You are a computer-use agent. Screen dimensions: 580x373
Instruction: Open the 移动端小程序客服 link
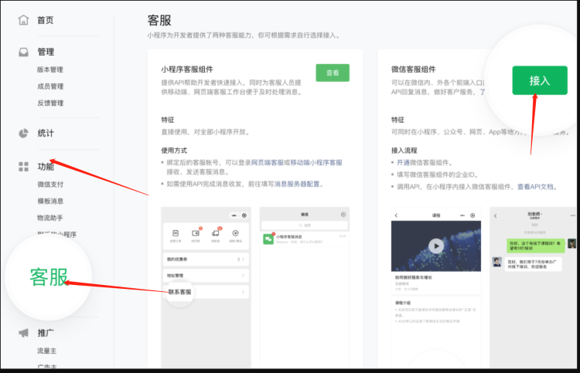(x=316, y=162)
